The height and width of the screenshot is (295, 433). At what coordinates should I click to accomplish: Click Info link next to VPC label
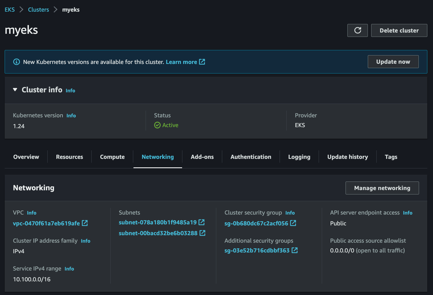[x=32, y=213]
